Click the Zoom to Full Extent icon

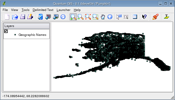pos(88,17)
